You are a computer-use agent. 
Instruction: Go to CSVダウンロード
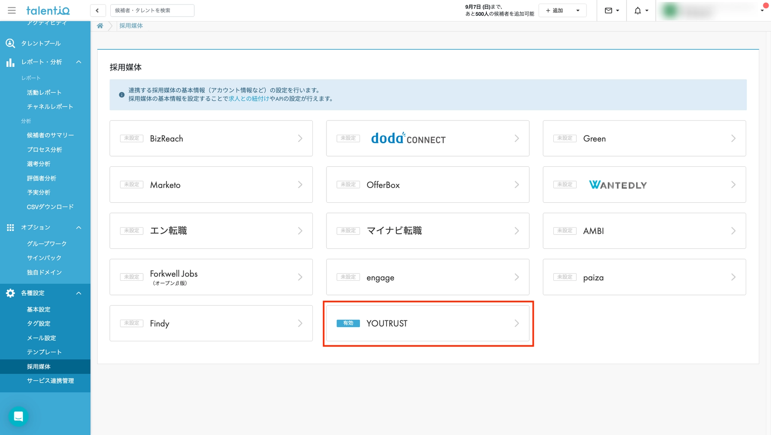(50, 207)
